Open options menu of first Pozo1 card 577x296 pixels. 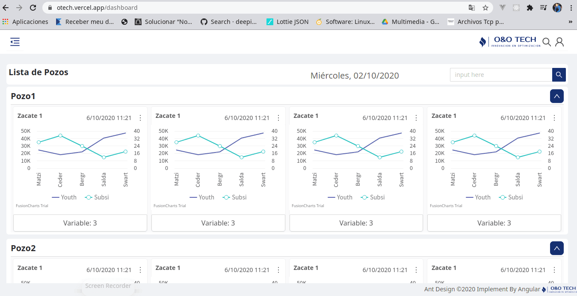(140, 118)
